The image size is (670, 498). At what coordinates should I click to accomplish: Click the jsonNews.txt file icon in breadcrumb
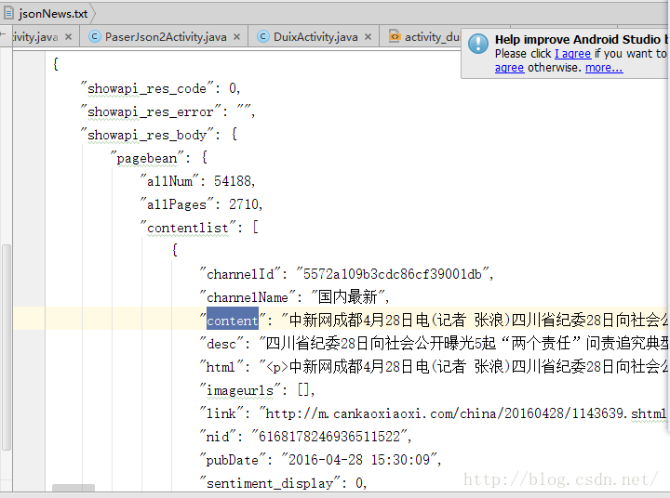pos(8,13)
